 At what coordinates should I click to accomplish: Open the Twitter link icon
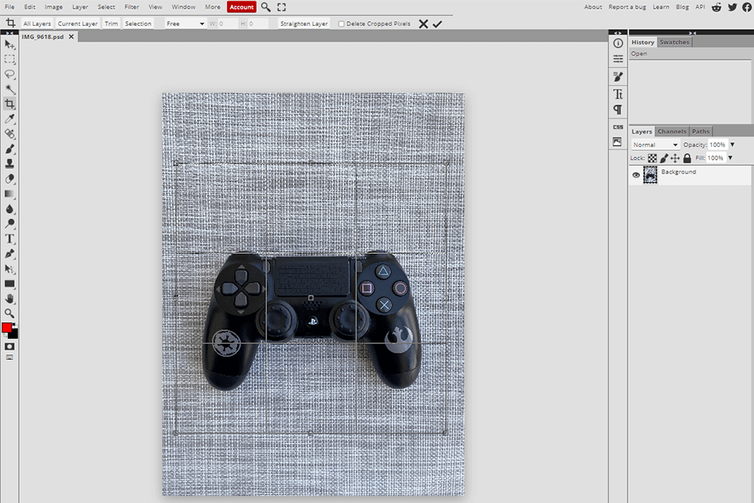(x=732, y=7)
